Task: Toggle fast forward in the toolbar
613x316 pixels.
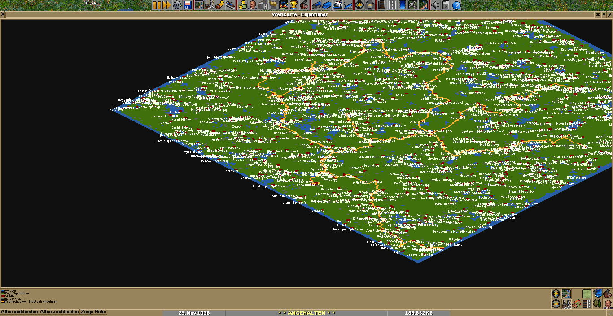Action: click(166, 5)
